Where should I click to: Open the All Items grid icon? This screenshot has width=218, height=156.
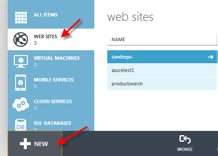pyautogui.click(x=21, y=17)
